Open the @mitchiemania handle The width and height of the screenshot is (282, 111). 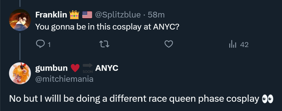[x=64, y=79]
